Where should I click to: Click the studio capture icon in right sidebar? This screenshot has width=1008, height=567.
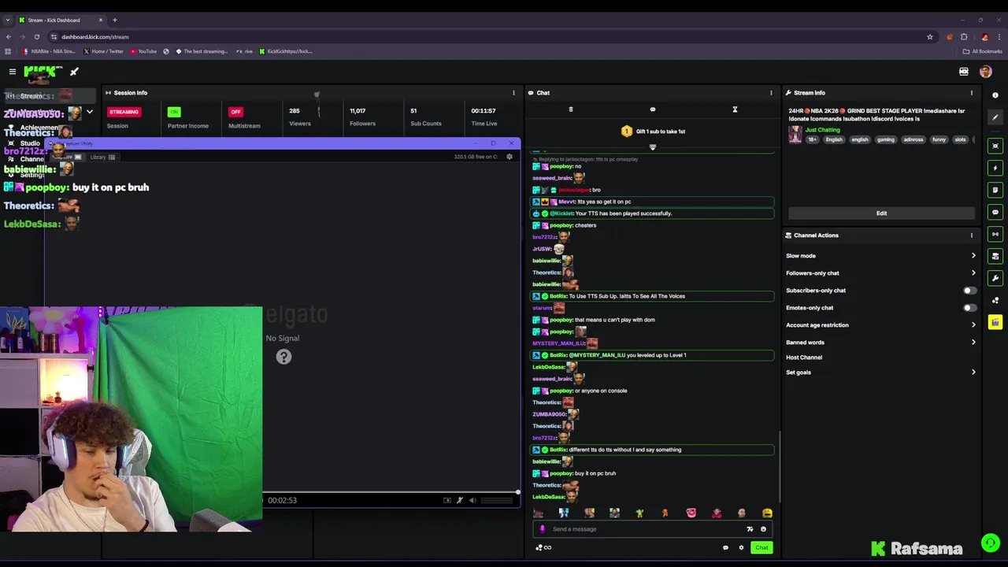[995, 146]
